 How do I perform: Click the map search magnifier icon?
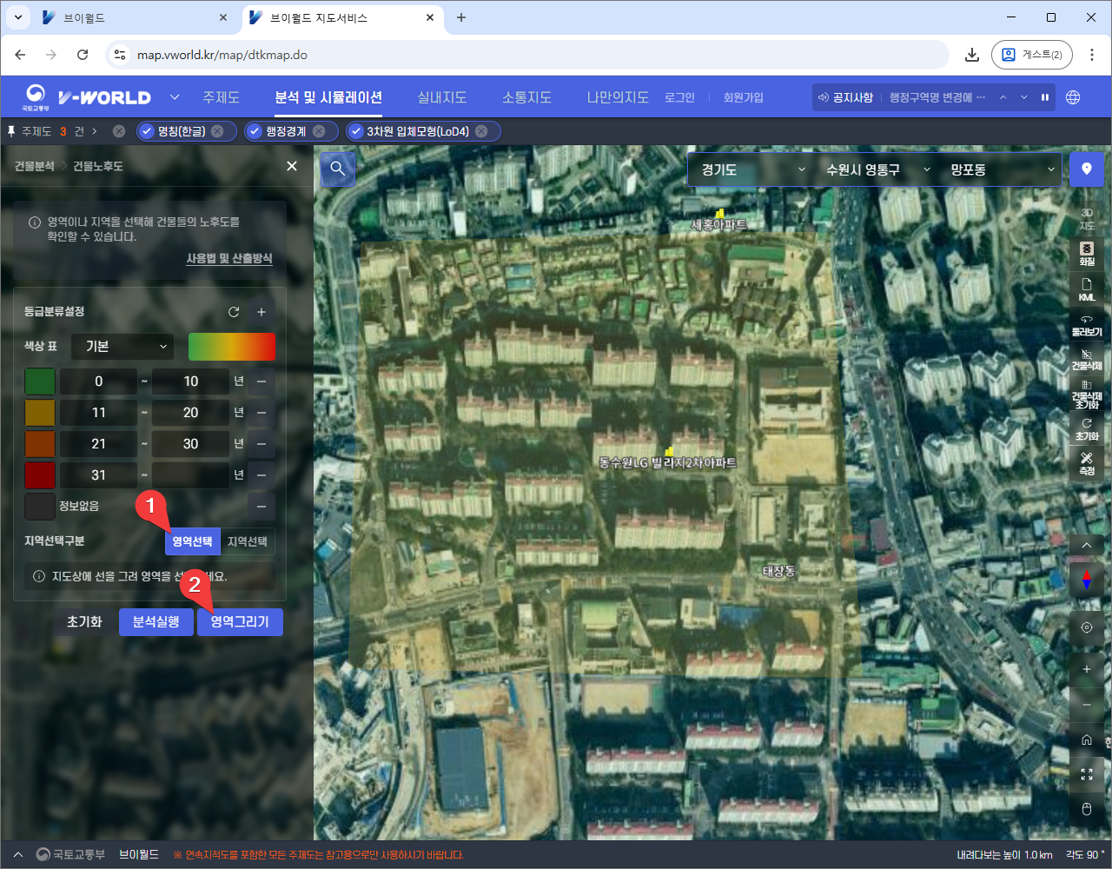(338, 169)
